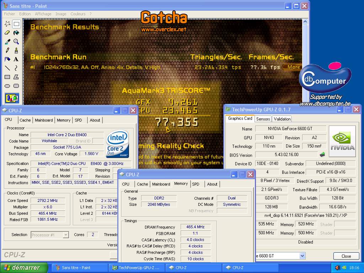Open the Couleurs menu in Paint
The width and height of the screenshot is (364, 273).
(x=78, y=14)
